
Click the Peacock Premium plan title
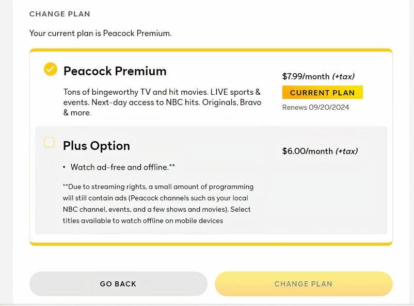[x=115, y=71]
